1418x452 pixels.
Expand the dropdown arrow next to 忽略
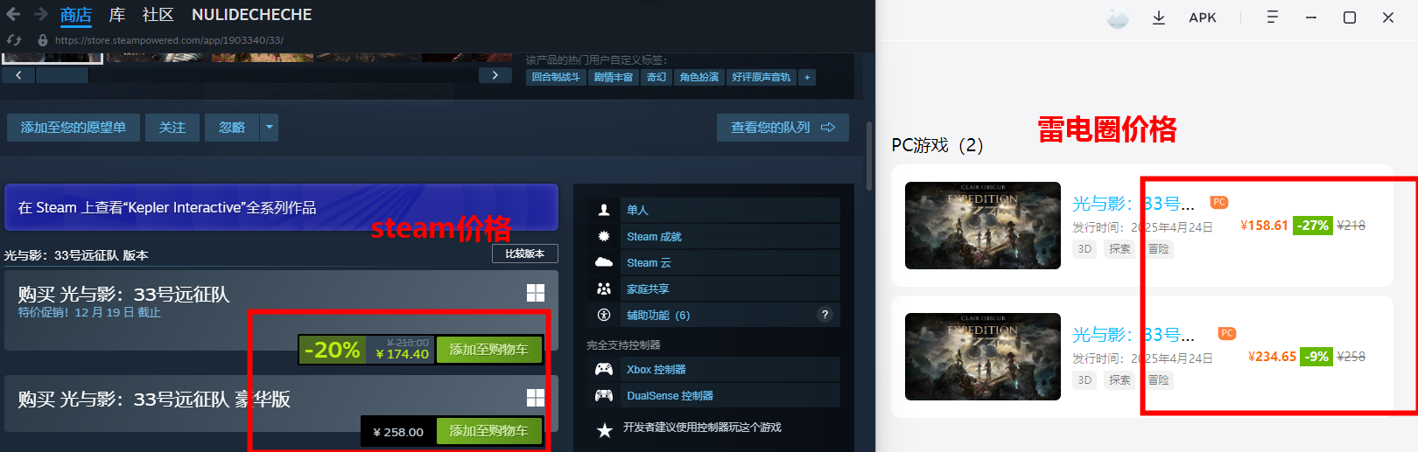[270, 128]
